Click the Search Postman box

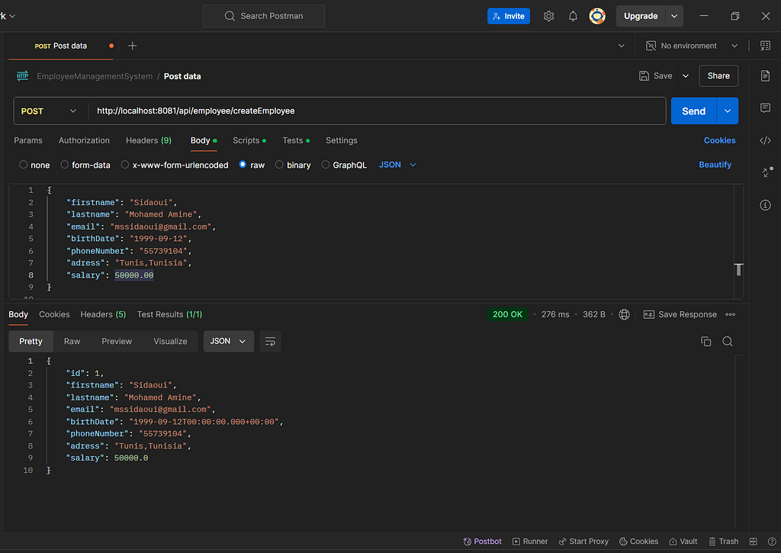tap(263, 16)
